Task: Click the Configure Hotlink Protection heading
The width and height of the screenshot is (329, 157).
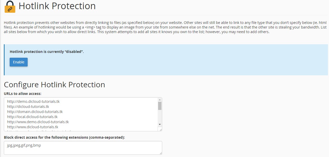Action: (x=54, y=84)
